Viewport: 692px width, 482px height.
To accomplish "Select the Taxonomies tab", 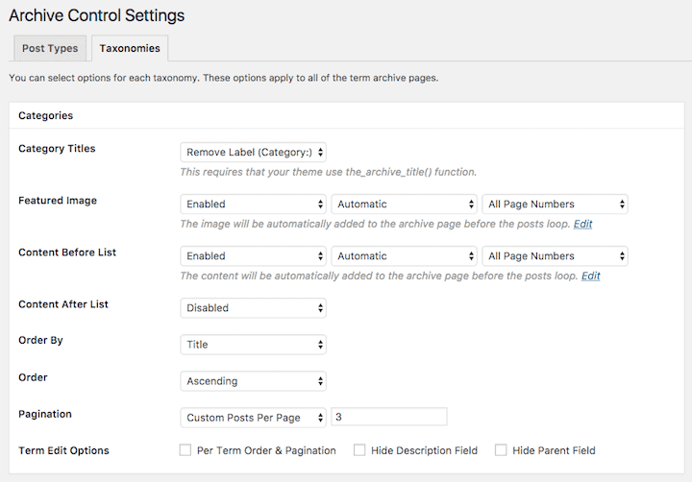I will [130, 49].
